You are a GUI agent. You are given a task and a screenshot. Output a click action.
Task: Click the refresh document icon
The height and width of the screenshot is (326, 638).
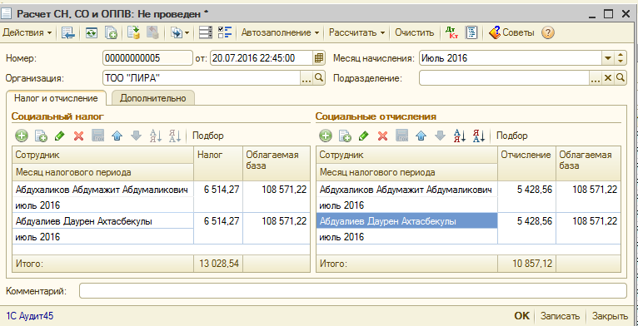pyautogui.click(x=91, y=33)
